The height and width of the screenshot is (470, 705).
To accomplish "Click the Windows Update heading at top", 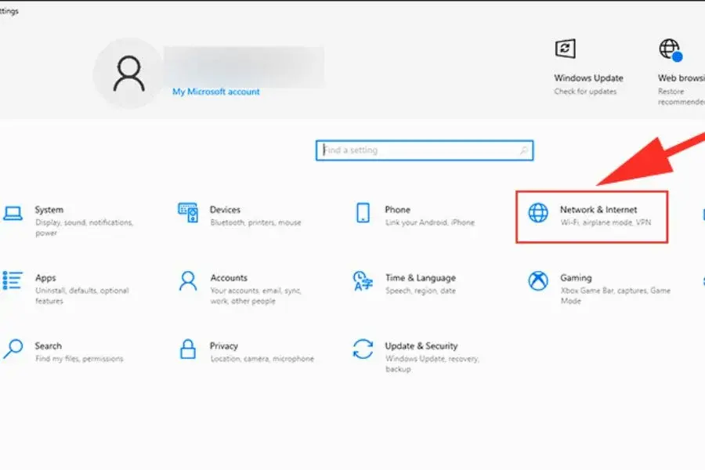I will tap(588, 78).
